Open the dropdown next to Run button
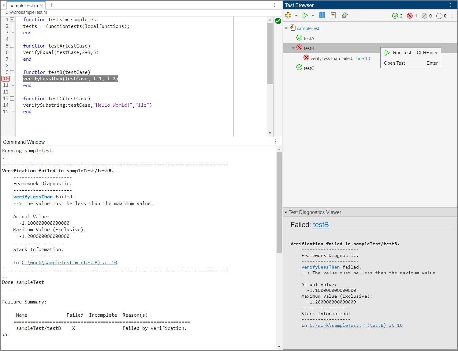 point(313,15)
